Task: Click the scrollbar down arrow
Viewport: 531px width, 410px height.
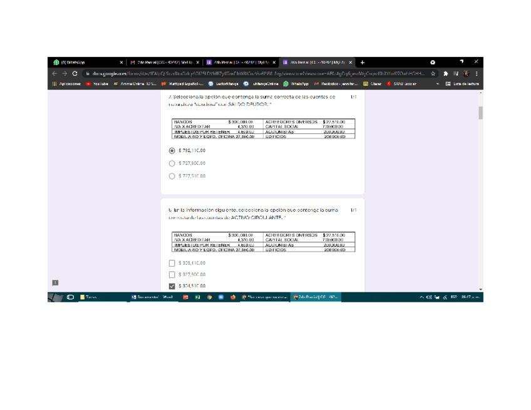Action: click(480, 289)
